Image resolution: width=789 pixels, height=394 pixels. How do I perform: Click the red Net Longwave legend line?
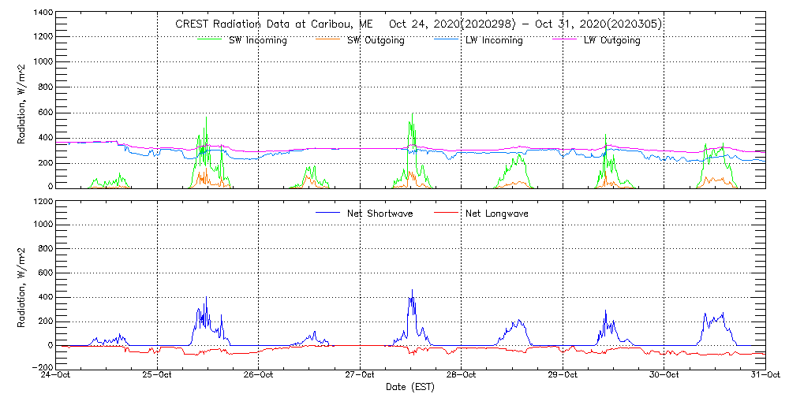447,214
